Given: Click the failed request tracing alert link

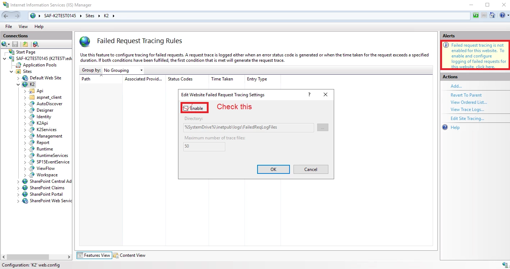Looking at the screenshot, I should click(x=478, y=56).
